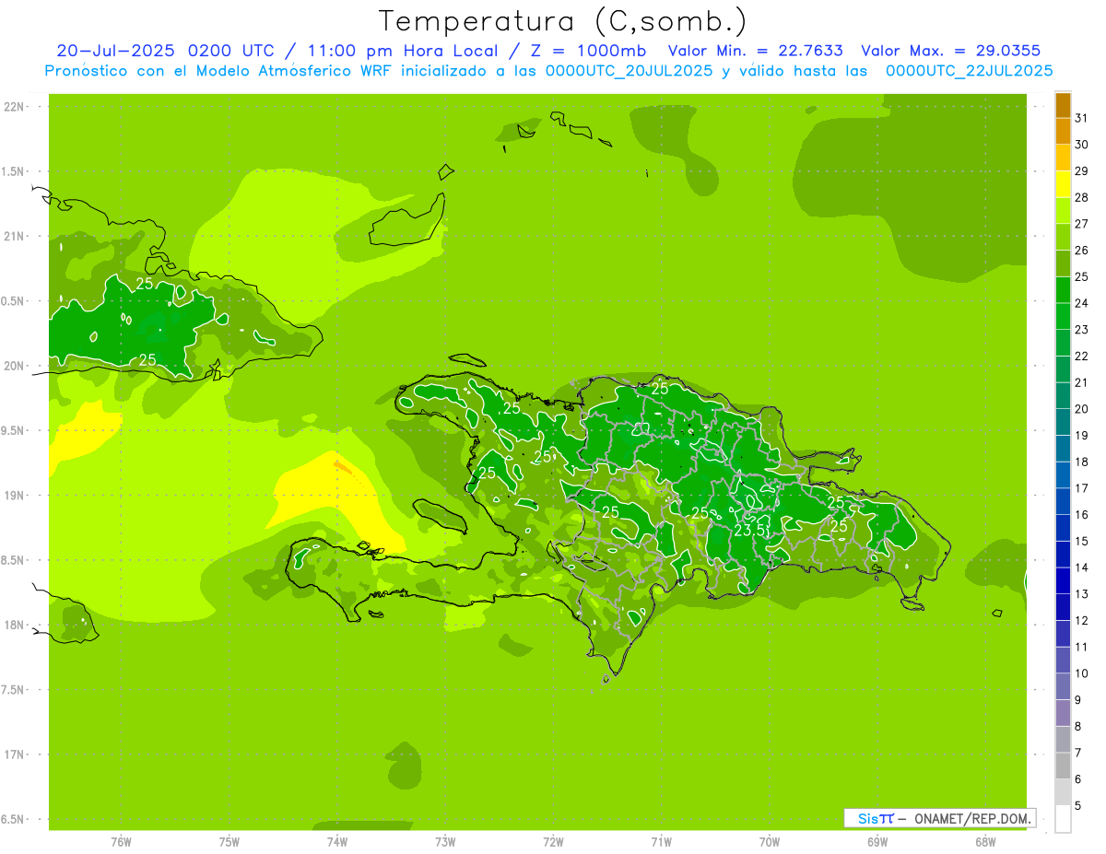The height and width of the screenshot is (854, 1106).
Task: Click the "0000UTC_22JUL2025" valid-until time text
Action: [x=969, y=71]
